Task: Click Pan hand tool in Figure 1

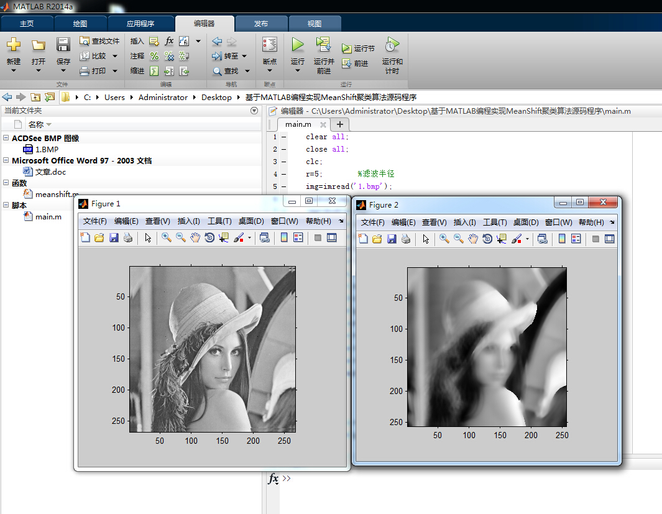Action: pyautogui.click(x=195, y=237)
